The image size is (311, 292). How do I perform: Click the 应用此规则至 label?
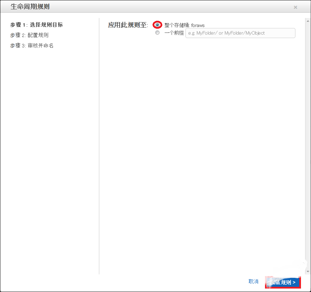click(x=128, y=25)
